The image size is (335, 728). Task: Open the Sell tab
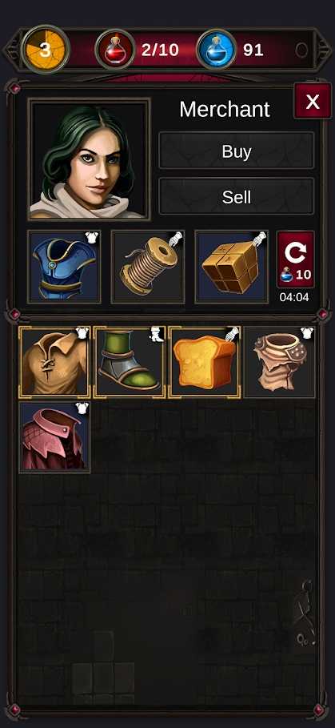coord(237,197)
